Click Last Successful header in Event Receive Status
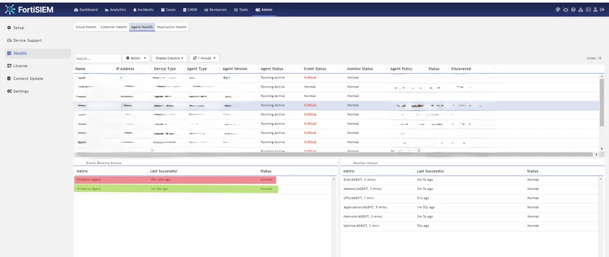Viewport: 609px width, 257px height. pos(164,171)
